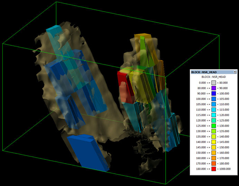239x186 pixels.
Task: Click the '< 80.000' upper bound label
Action: [222, 83]
